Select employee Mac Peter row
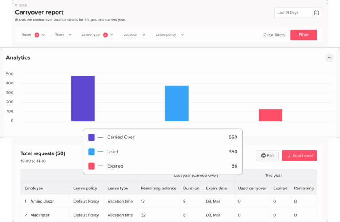The height and width of the screenshot is (222, 340). [169, 215]
